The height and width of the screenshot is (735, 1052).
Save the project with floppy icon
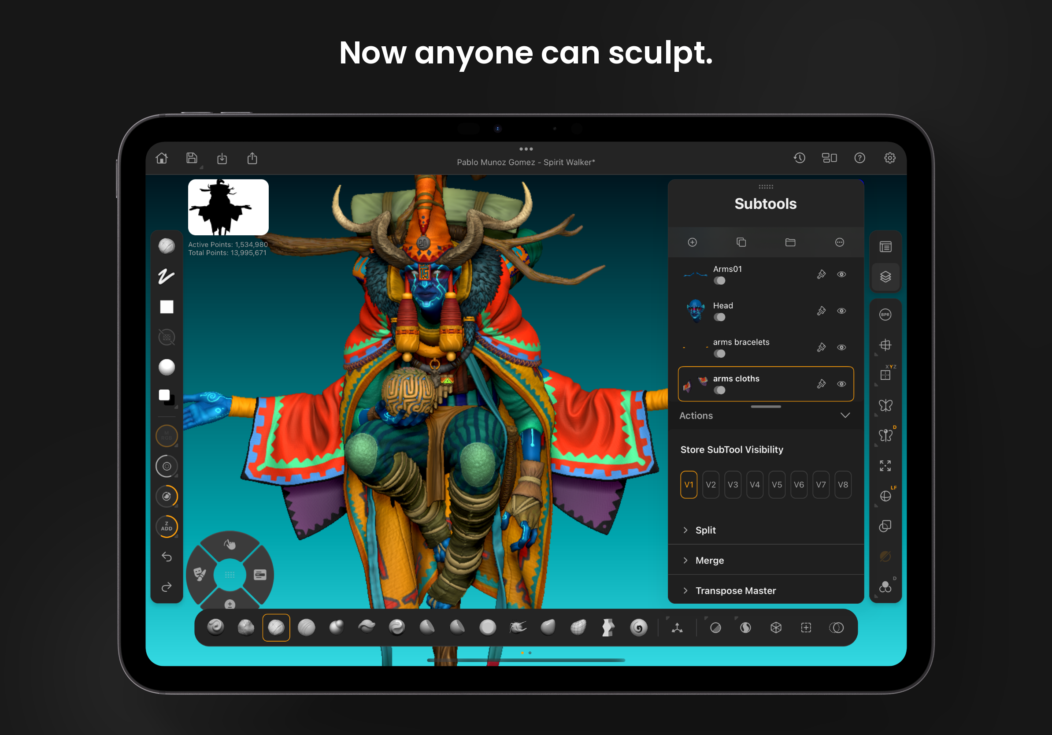coord(192,158)
